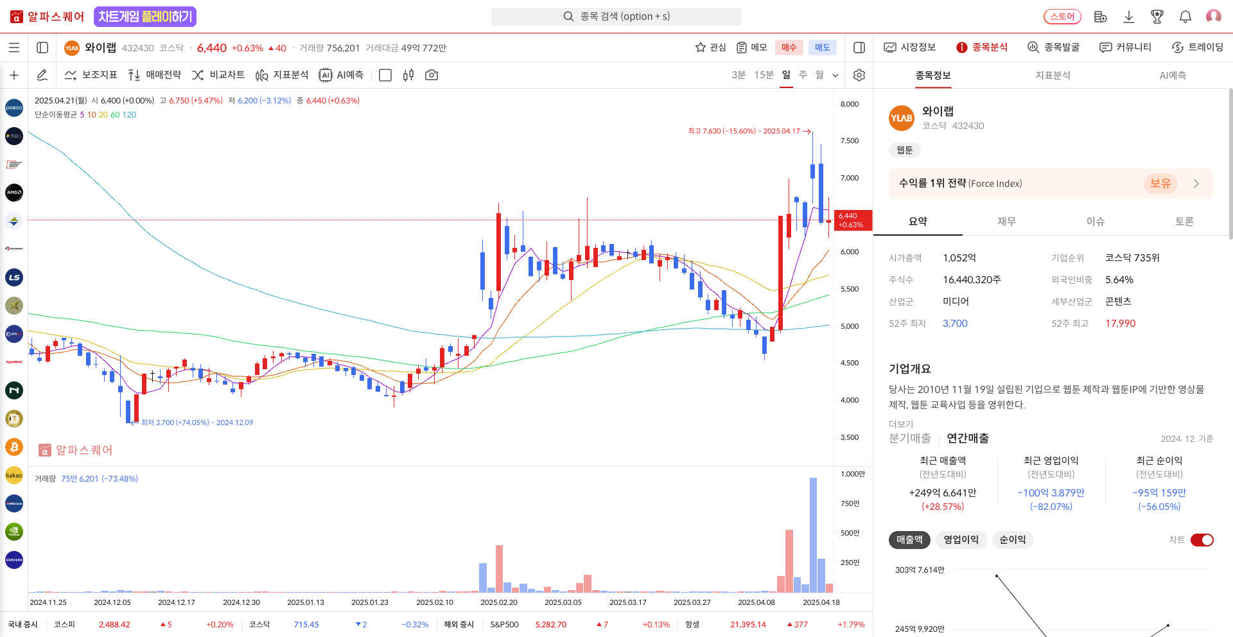Switch to 지표분석 sub-tab
The image size is (1233, 637).
1053,75
